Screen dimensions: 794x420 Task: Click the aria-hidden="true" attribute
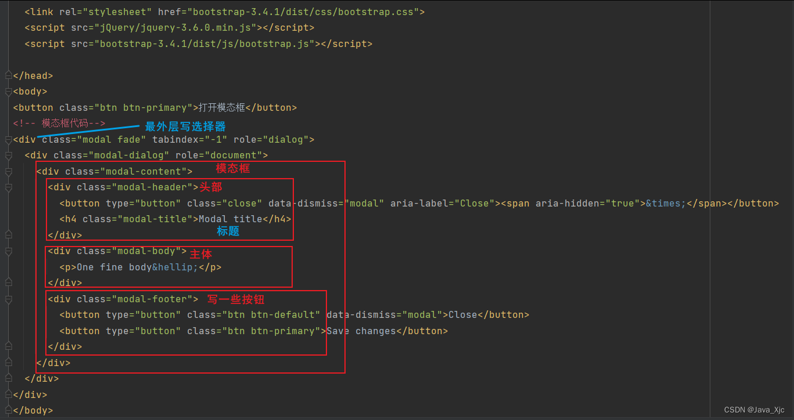(588, 204)
